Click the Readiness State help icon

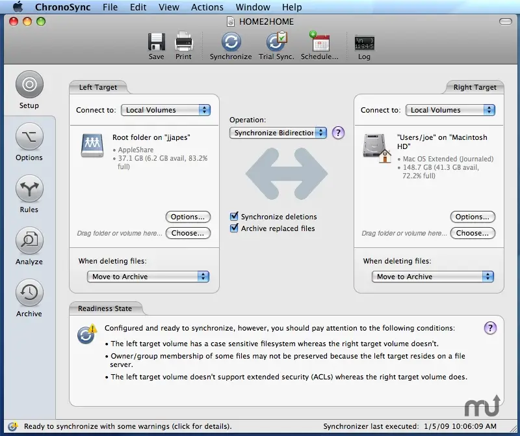click(x=490, y=328)
